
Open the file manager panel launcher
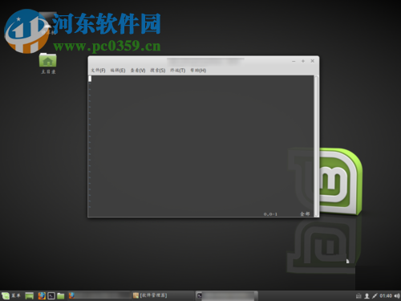point(61,295)
